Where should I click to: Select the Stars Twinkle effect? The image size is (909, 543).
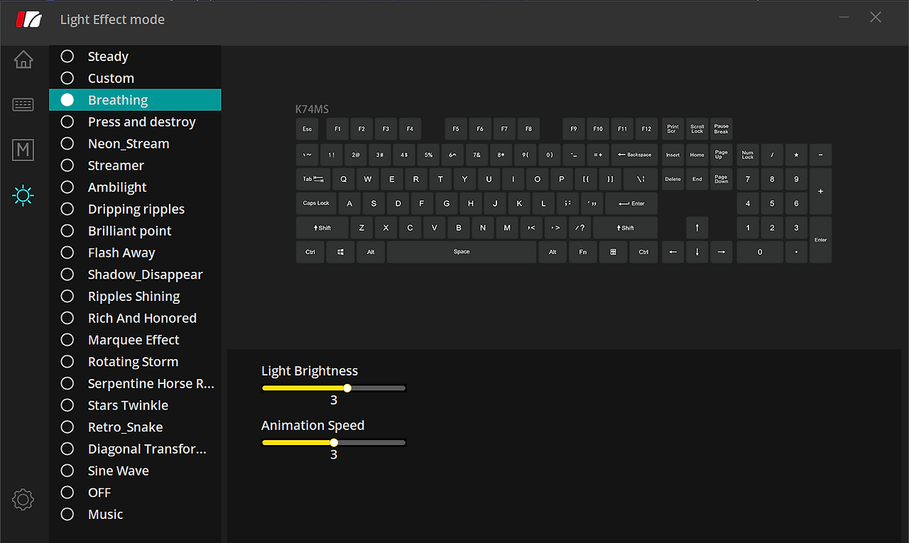(135, 405)
